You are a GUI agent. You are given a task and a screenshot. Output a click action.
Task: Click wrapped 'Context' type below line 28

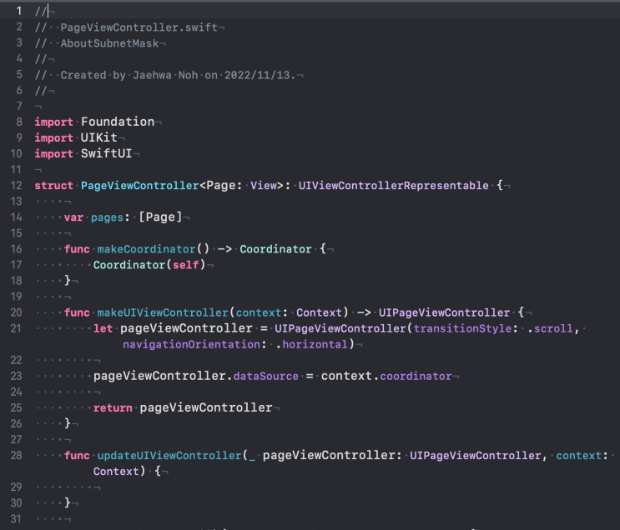116,471
